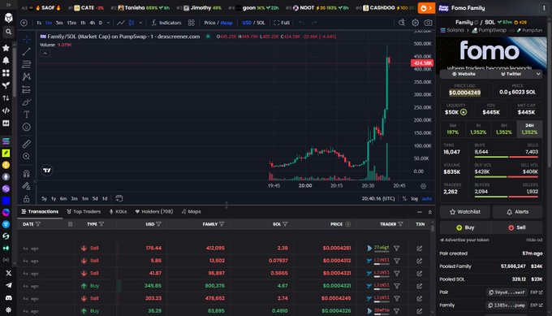The width and height of the screenshot is (552, 316).
Task: Take a chart snapshot with camera icon
Action: (428, 23)
